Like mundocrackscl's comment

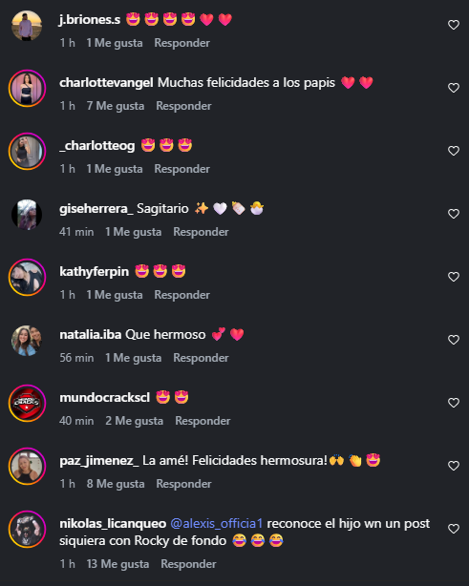click(x=454, y=403)
